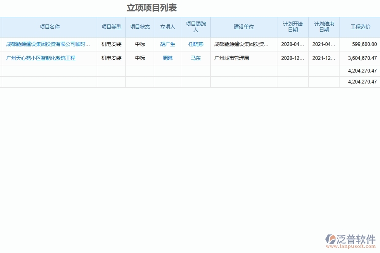Click 立项人 link 周琳

[x=167, y=58]
